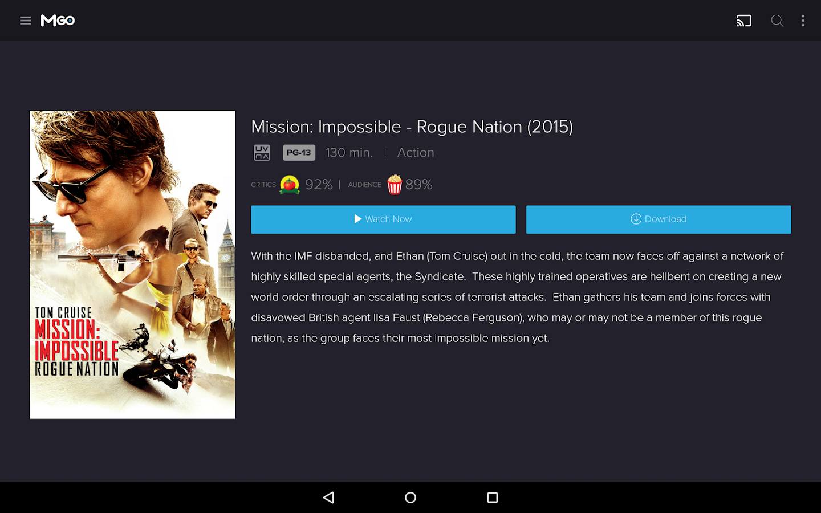Click the movie synopsis paragraph
The height and width of the screenshot is (513, 821).
tap(518, 297)
